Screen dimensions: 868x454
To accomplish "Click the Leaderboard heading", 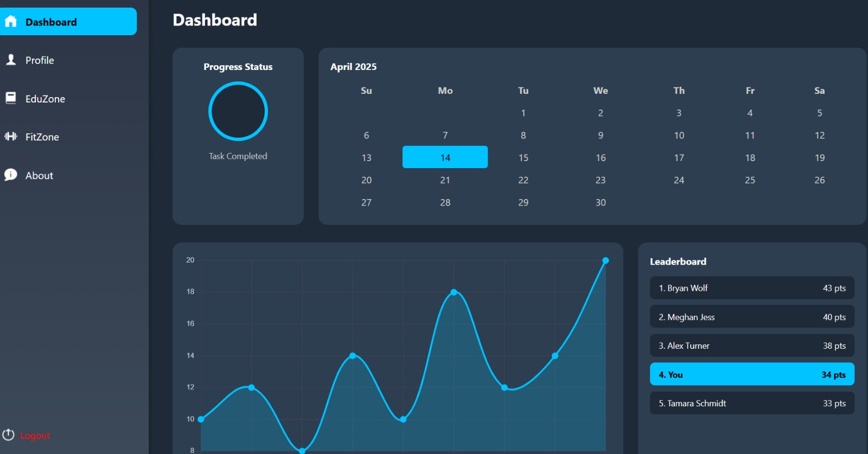I will (x=678, y=261).
